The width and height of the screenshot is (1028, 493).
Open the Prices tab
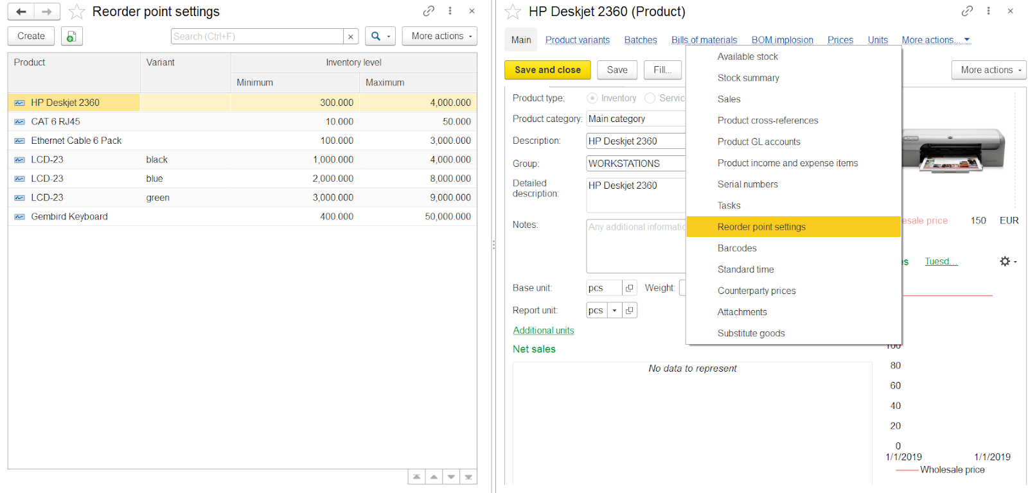(840, 40)
